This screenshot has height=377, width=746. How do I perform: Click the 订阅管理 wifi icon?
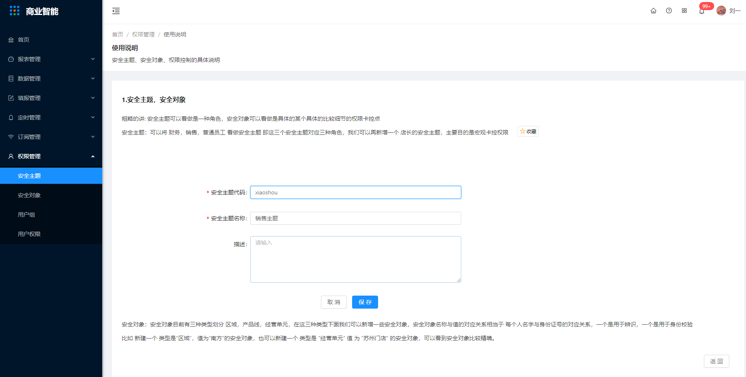(x=11, y=137)
